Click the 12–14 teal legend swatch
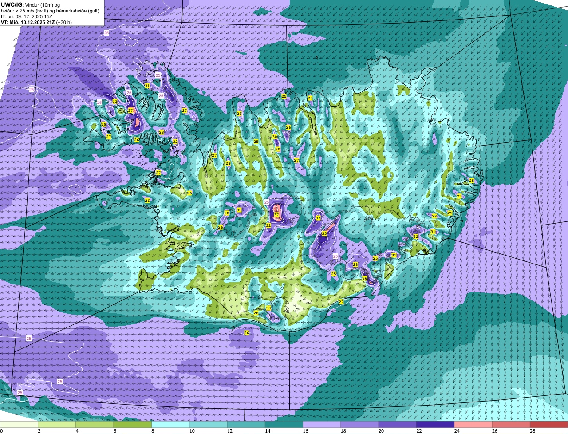 246,424
